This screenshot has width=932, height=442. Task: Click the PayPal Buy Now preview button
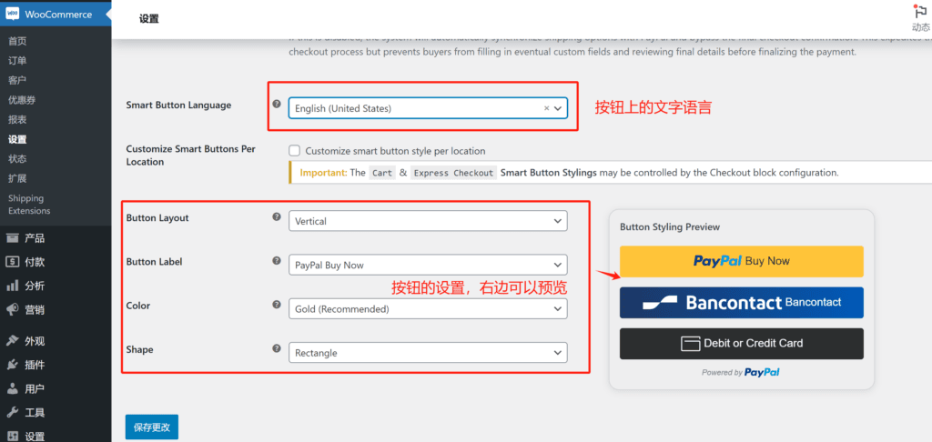click(x=741, y=261)
